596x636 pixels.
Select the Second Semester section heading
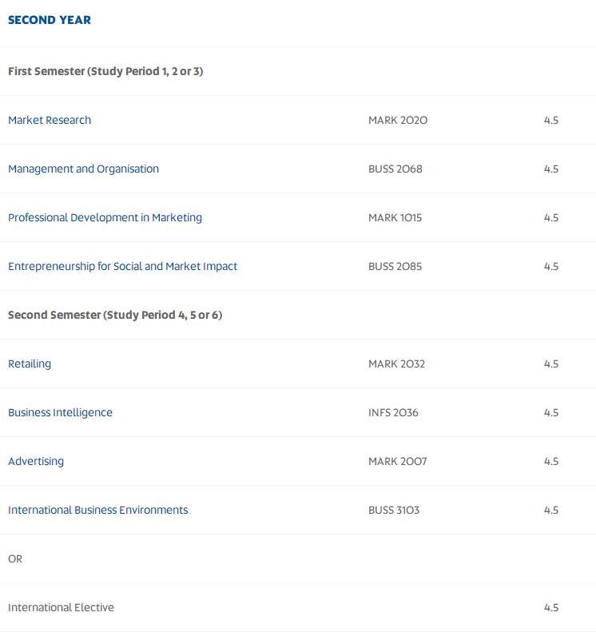tap(115, 315)
